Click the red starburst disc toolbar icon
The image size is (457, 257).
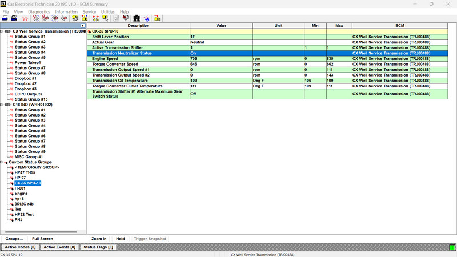click(x=125, y=18)
